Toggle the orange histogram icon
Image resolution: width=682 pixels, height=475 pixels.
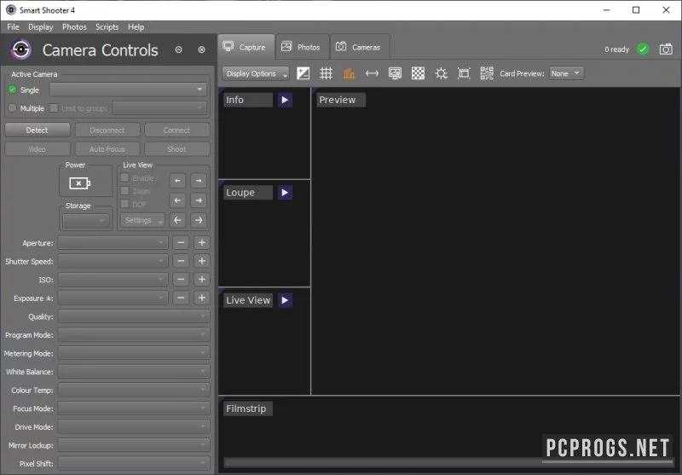349,73
